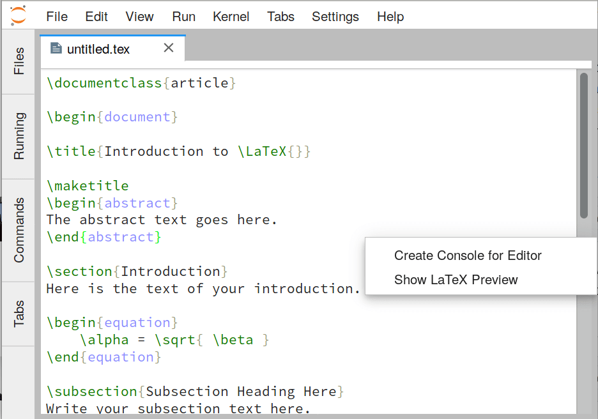This screenshot has width=598, height=419.
Task: Click the editor vertical scrollbar thumb
Action: pyautogui.click(x=584, y=146)
